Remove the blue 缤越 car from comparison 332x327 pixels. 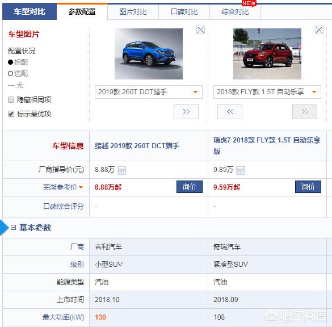pos(200,30)
